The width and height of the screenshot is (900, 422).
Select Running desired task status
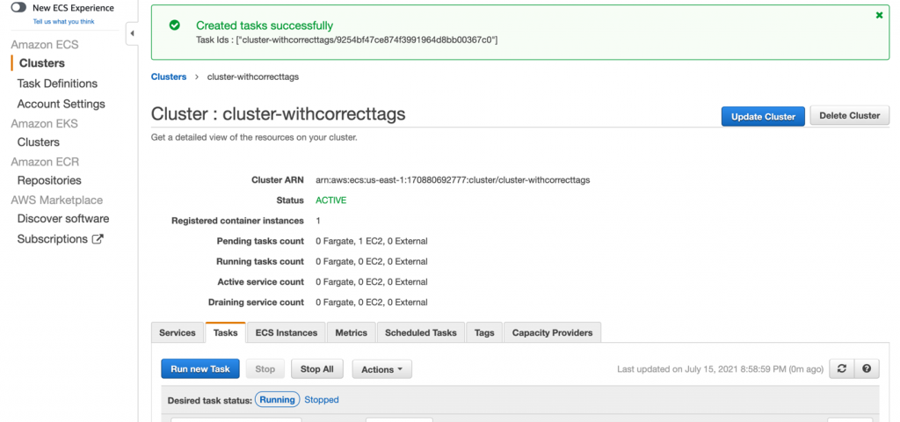[x=277, y=400]
